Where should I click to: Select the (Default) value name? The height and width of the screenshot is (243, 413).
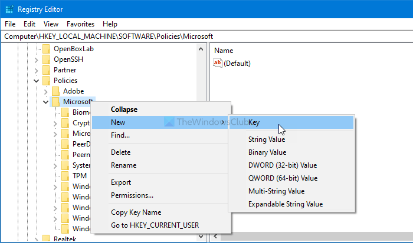tap(237, 64)
